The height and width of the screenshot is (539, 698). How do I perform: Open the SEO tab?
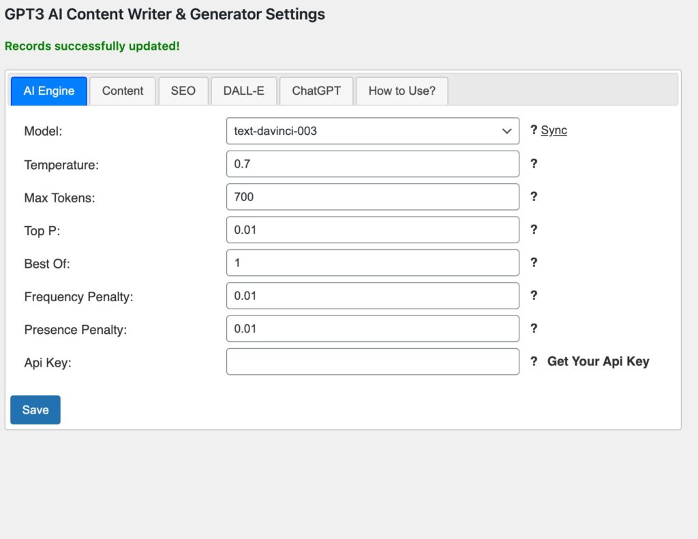coord(183,91)
